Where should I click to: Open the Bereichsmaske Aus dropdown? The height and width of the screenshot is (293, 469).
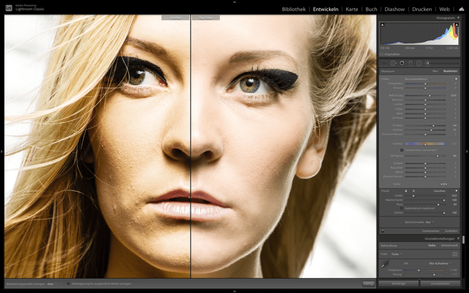[430, 222]
